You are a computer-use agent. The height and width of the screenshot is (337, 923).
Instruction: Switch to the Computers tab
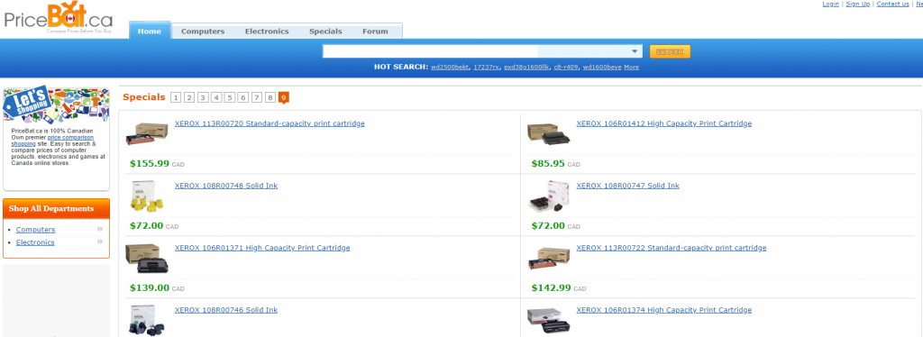point(203,32)
